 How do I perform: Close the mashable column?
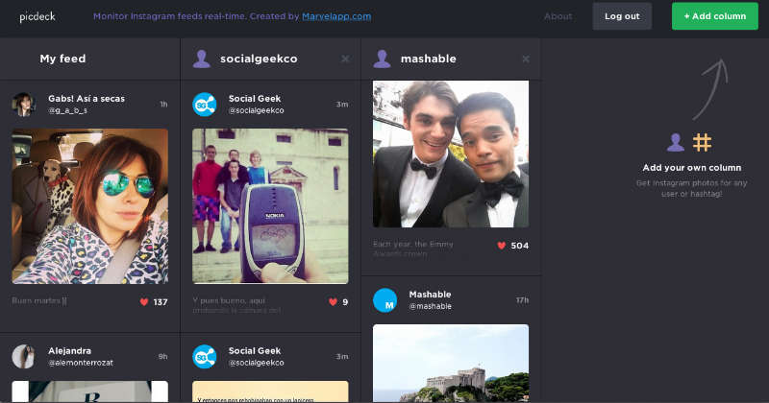pyautogui.click(x=526, y=59)
